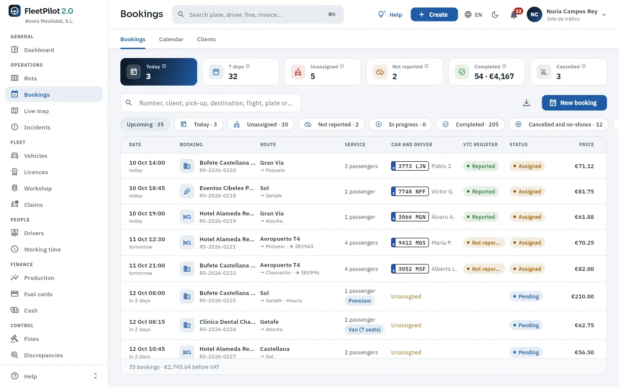The width and height of the screenshot is (619, 387).
Task: Switch to the Calendar tab
Action: (171, 39)
